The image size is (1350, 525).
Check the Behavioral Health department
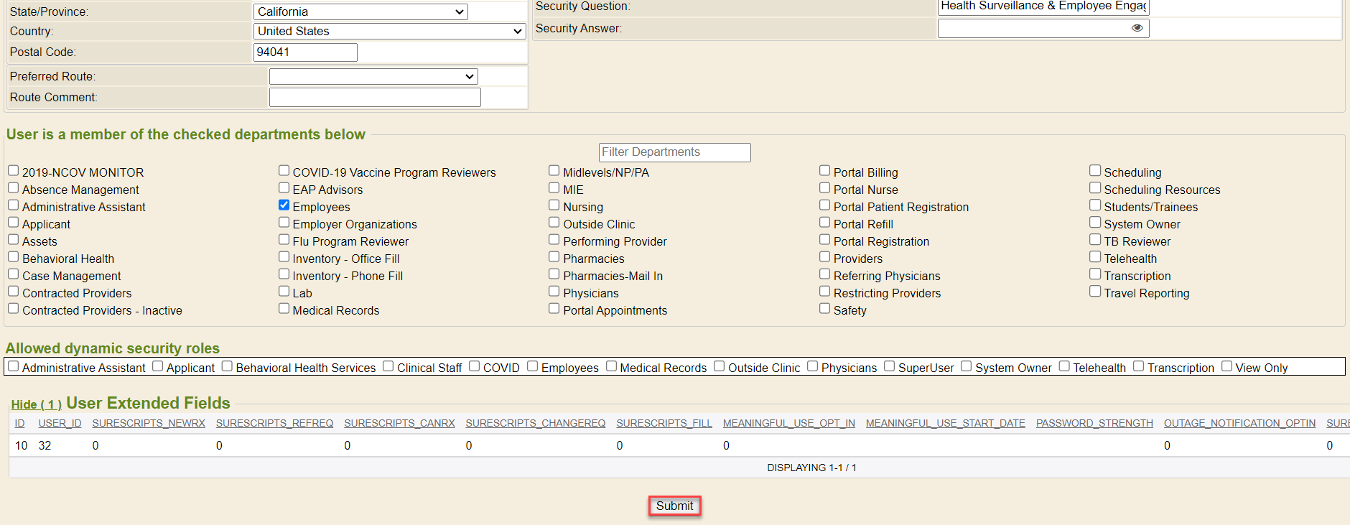[14, 257]
